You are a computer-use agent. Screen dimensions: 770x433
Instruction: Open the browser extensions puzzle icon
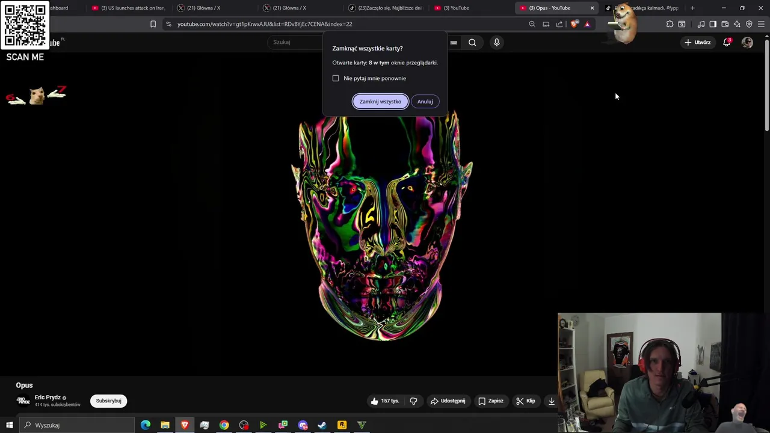coord(670,24)
